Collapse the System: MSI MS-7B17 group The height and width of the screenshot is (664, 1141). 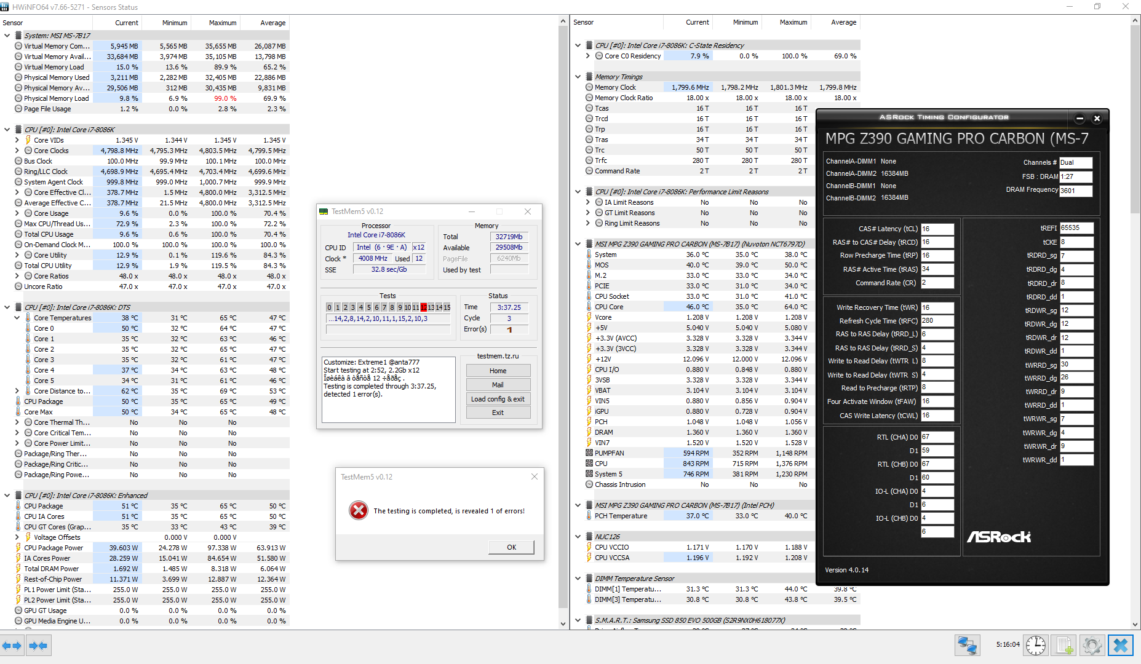7,36
